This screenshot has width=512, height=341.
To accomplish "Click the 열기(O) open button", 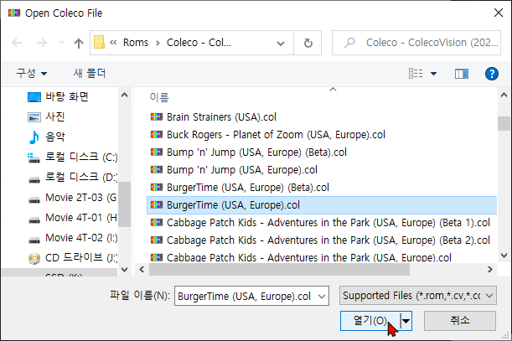I will pyautogui.click(x=370, y=321).
